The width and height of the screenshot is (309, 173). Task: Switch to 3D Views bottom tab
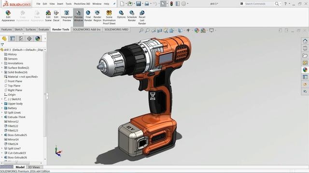point(34,167)
